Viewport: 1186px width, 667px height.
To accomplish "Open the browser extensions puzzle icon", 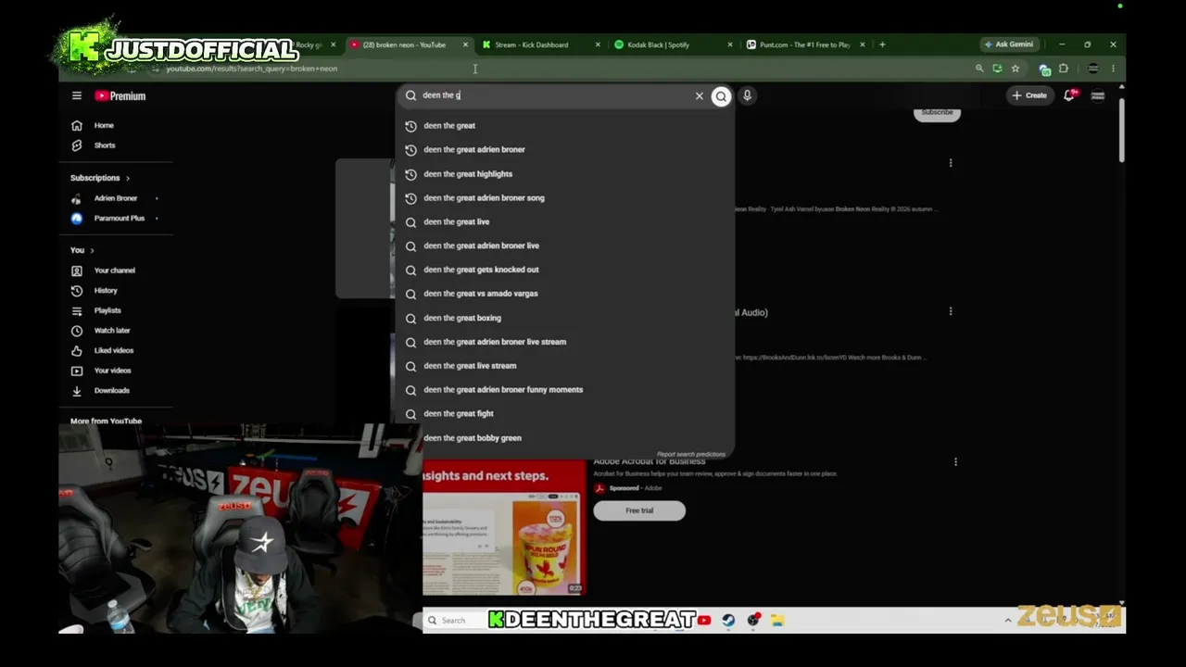I will point(1064,69).
